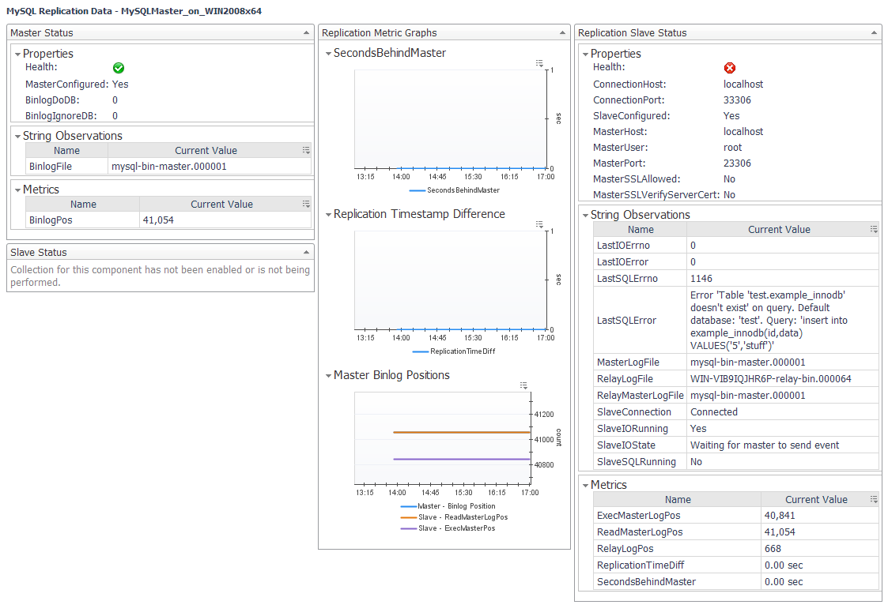Click the SecondsBehindMaster chart plot area
This screenshot has height=616, width=888.
450,119
